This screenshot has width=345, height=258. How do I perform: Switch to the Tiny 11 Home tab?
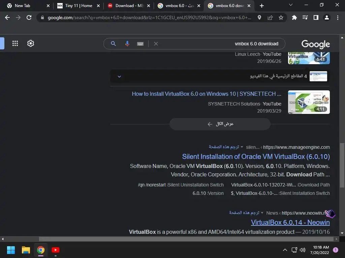pos(79,6)
